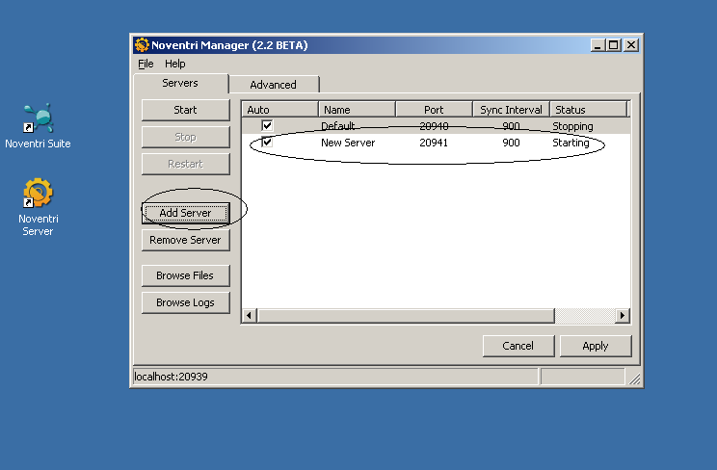This screenshot has height=470, width=717.
Task: Select the New Server name cell
Action: click(x=348, y=143)
